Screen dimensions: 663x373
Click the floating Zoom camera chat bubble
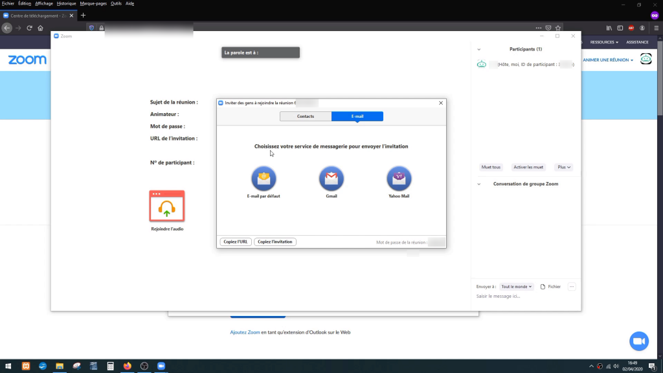click(x=639, y=341)
